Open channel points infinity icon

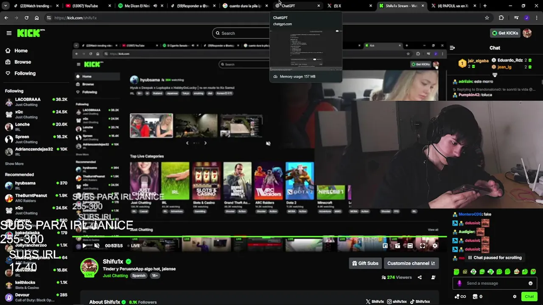460,297
